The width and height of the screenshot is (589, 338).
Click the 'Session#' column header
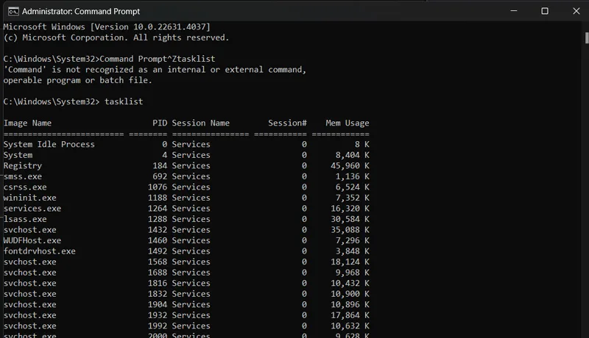point(287,123)
